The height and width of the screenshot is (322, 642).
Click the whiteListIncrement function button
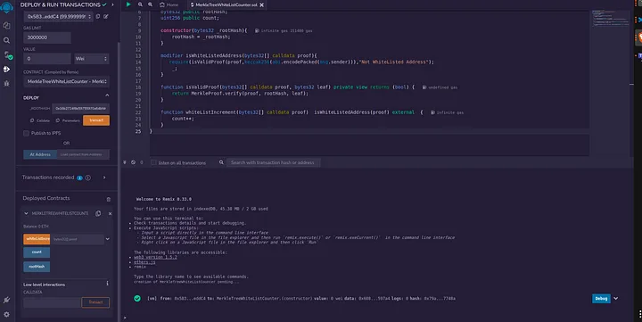37,239
